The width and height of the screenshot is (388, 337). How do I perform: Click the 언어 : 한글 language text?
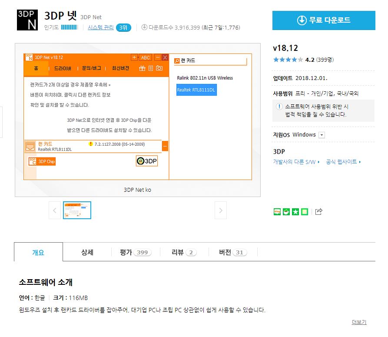tap(32, 297)
